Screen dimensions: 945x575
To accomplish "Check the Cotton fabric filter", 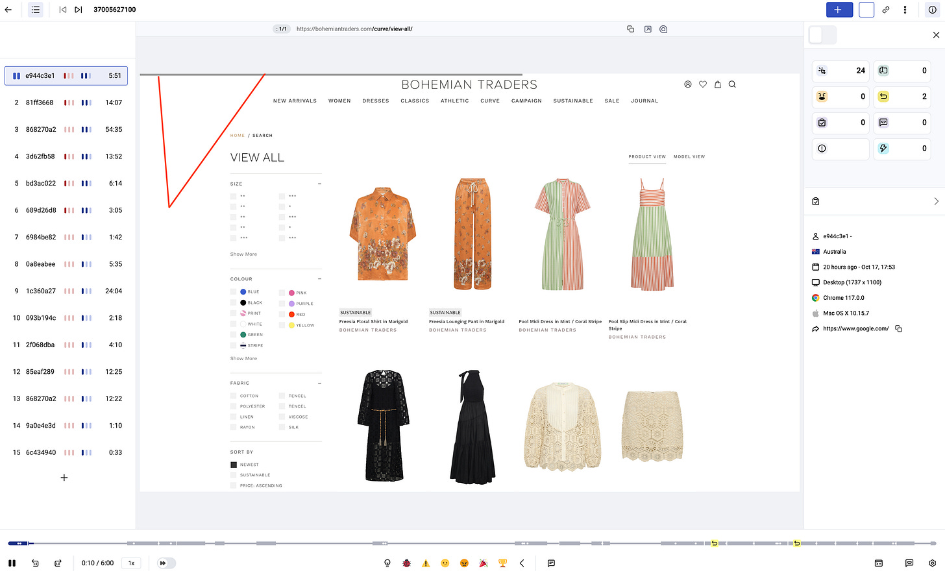I will click(234, 396).
